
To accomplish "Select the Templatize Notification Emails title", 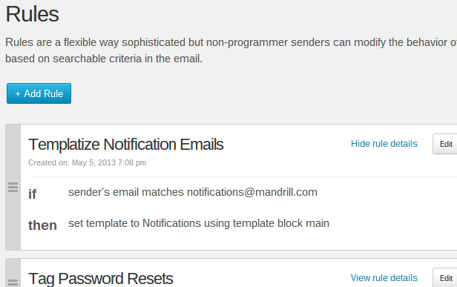I will point(126,144).
